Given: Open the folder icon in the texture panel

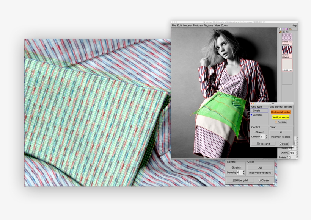Looking at the screenshot, I should click(290, 29).
